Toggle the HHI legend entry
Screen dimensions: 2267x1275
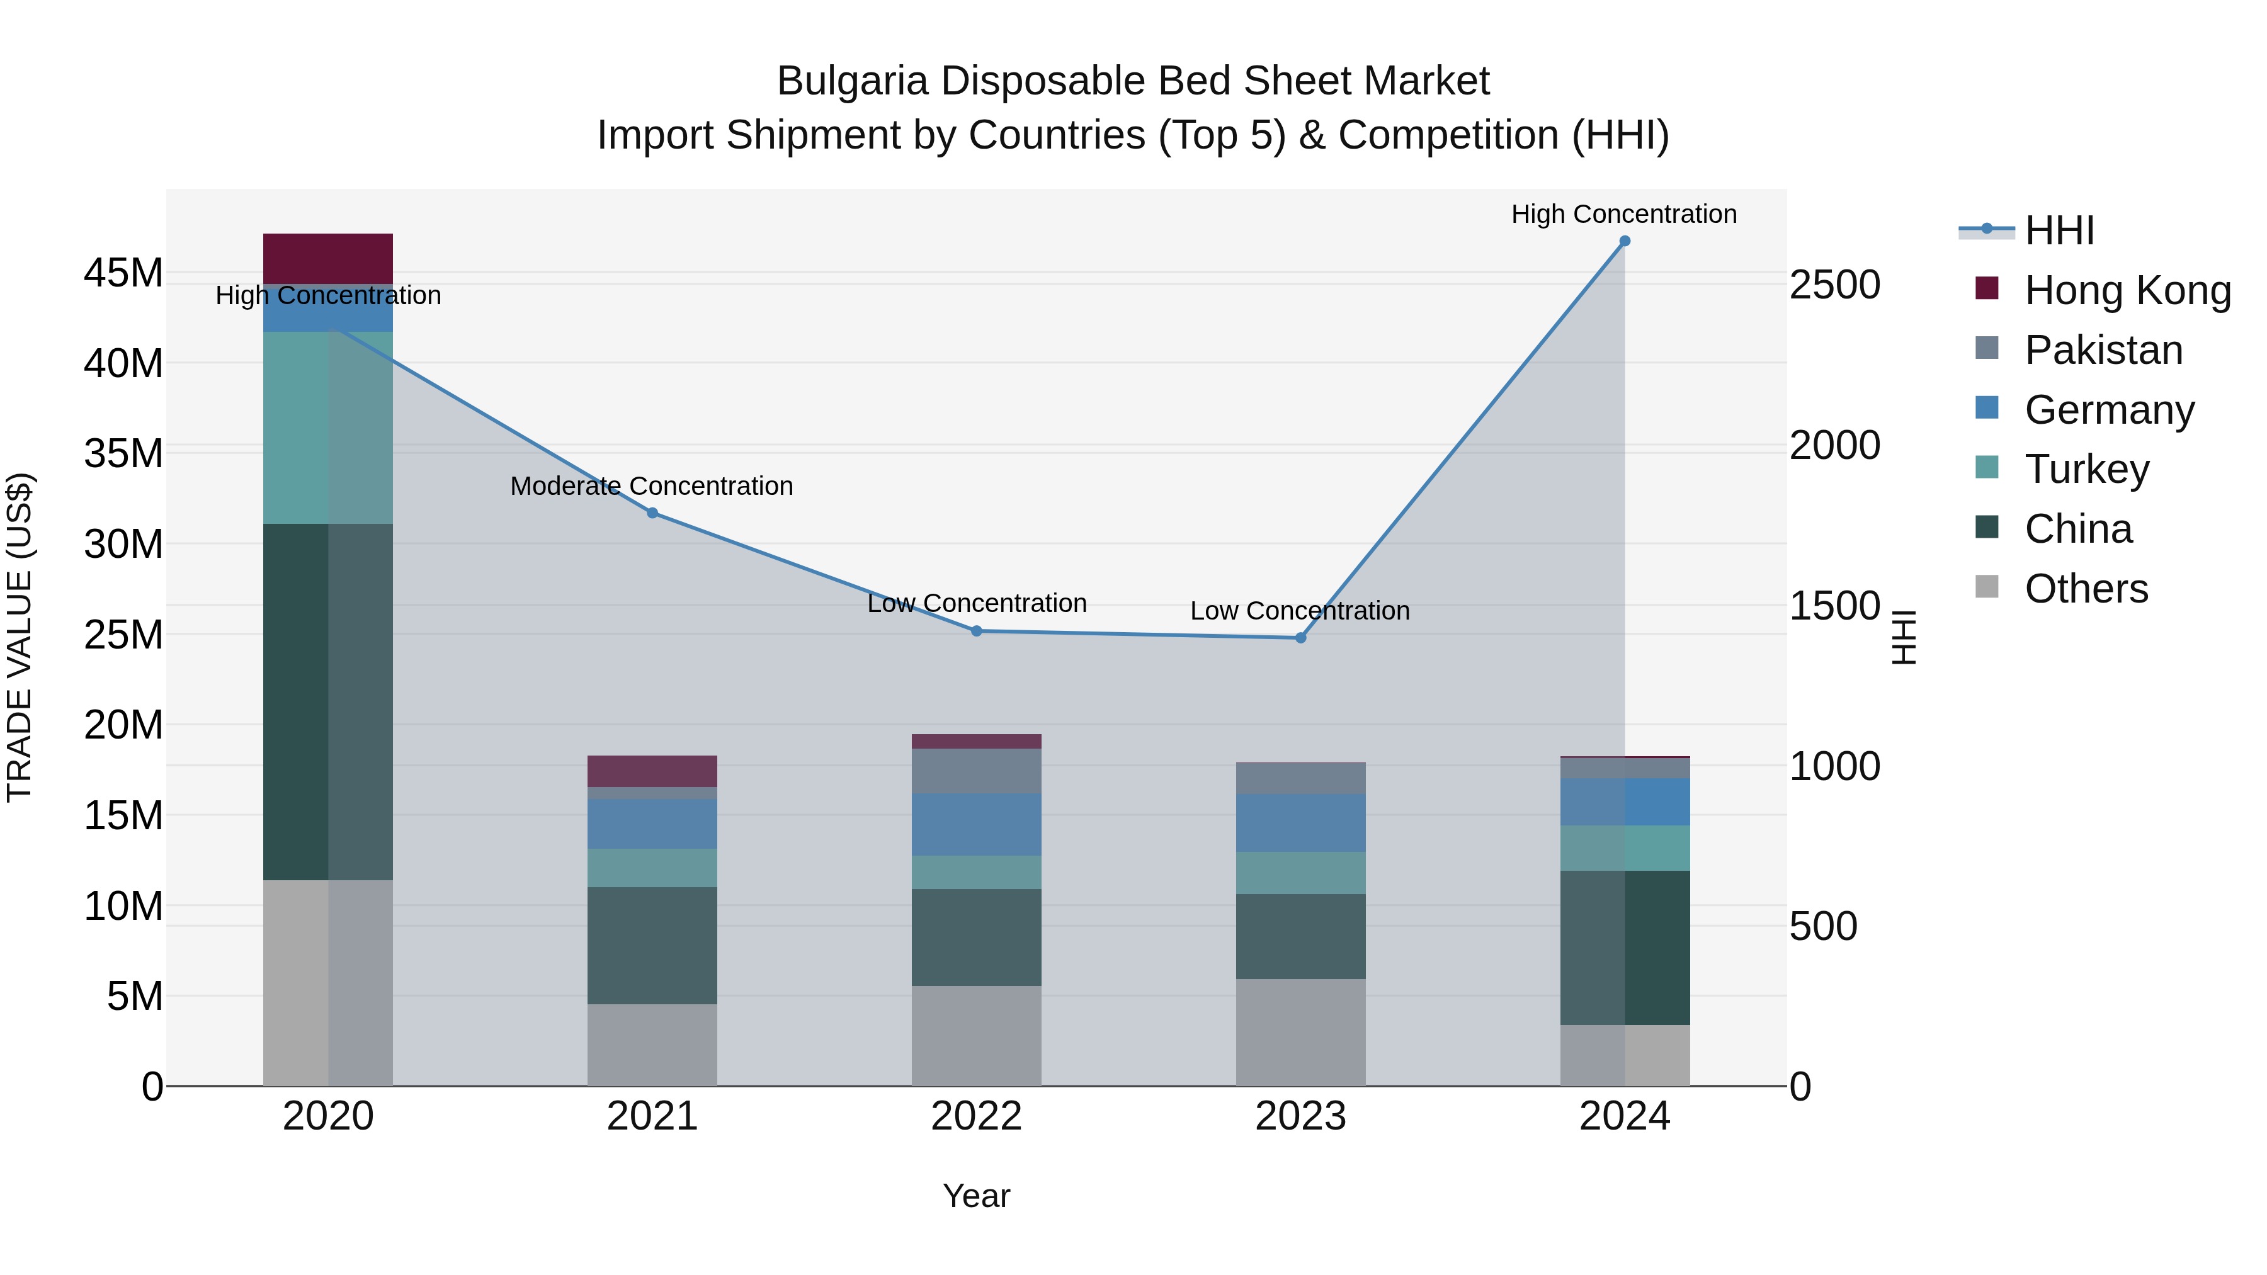pos(2026,230)
